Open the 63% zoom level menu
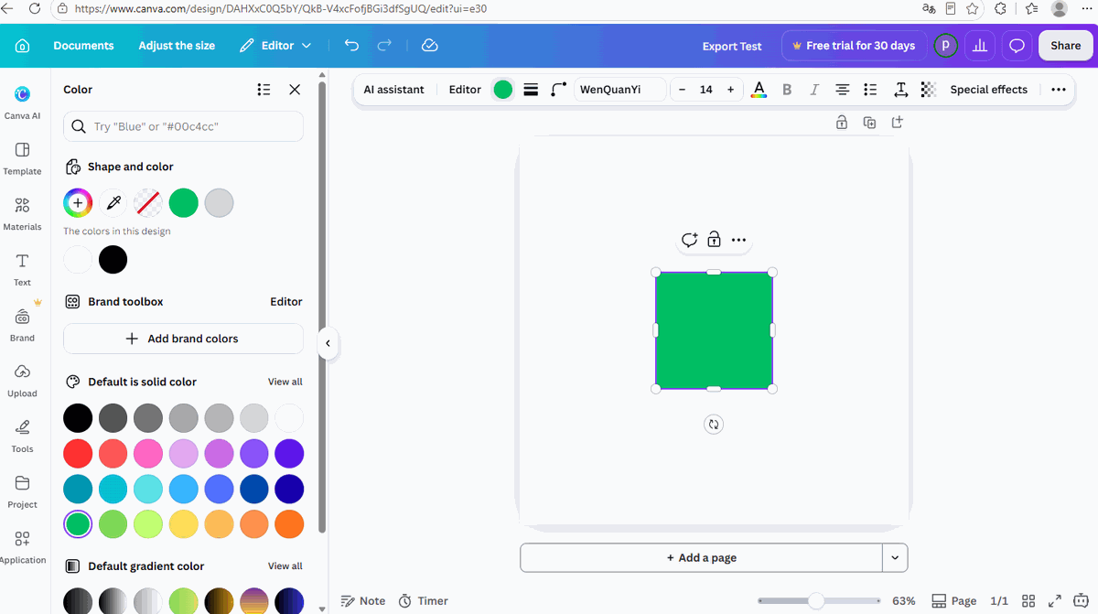Image resolution: width=1098 pixels, height=614 pixels. coord(904,601)
